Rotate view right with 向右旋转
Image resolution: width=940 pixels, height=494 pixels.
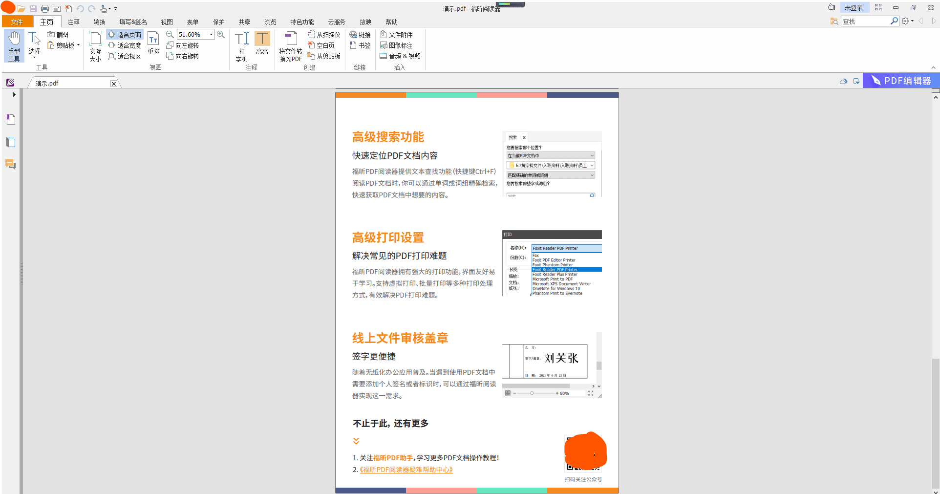tap(183, 56)
